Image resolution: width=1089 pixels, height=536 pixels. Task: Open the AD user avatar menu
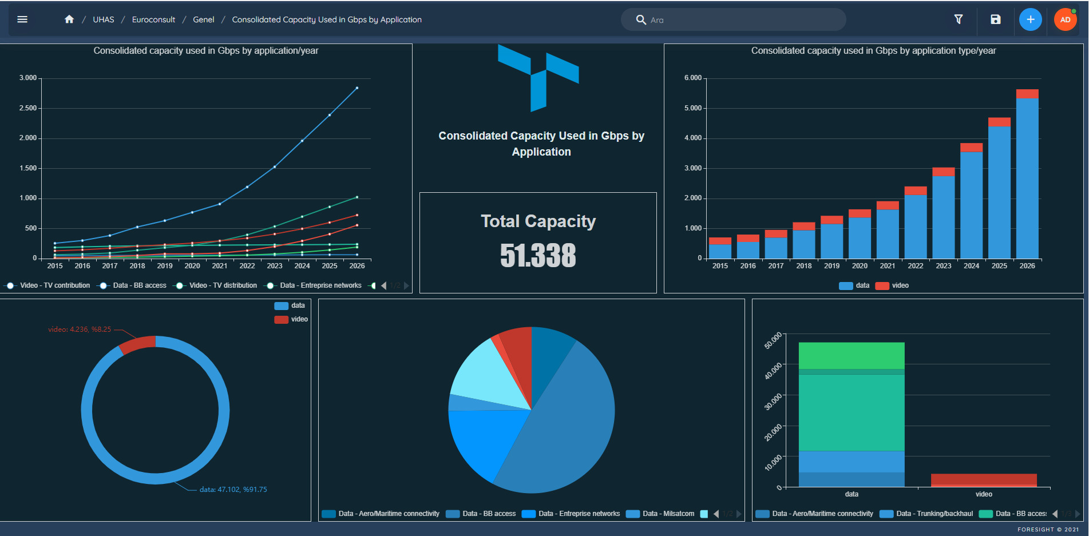[x=1065, y=19]
